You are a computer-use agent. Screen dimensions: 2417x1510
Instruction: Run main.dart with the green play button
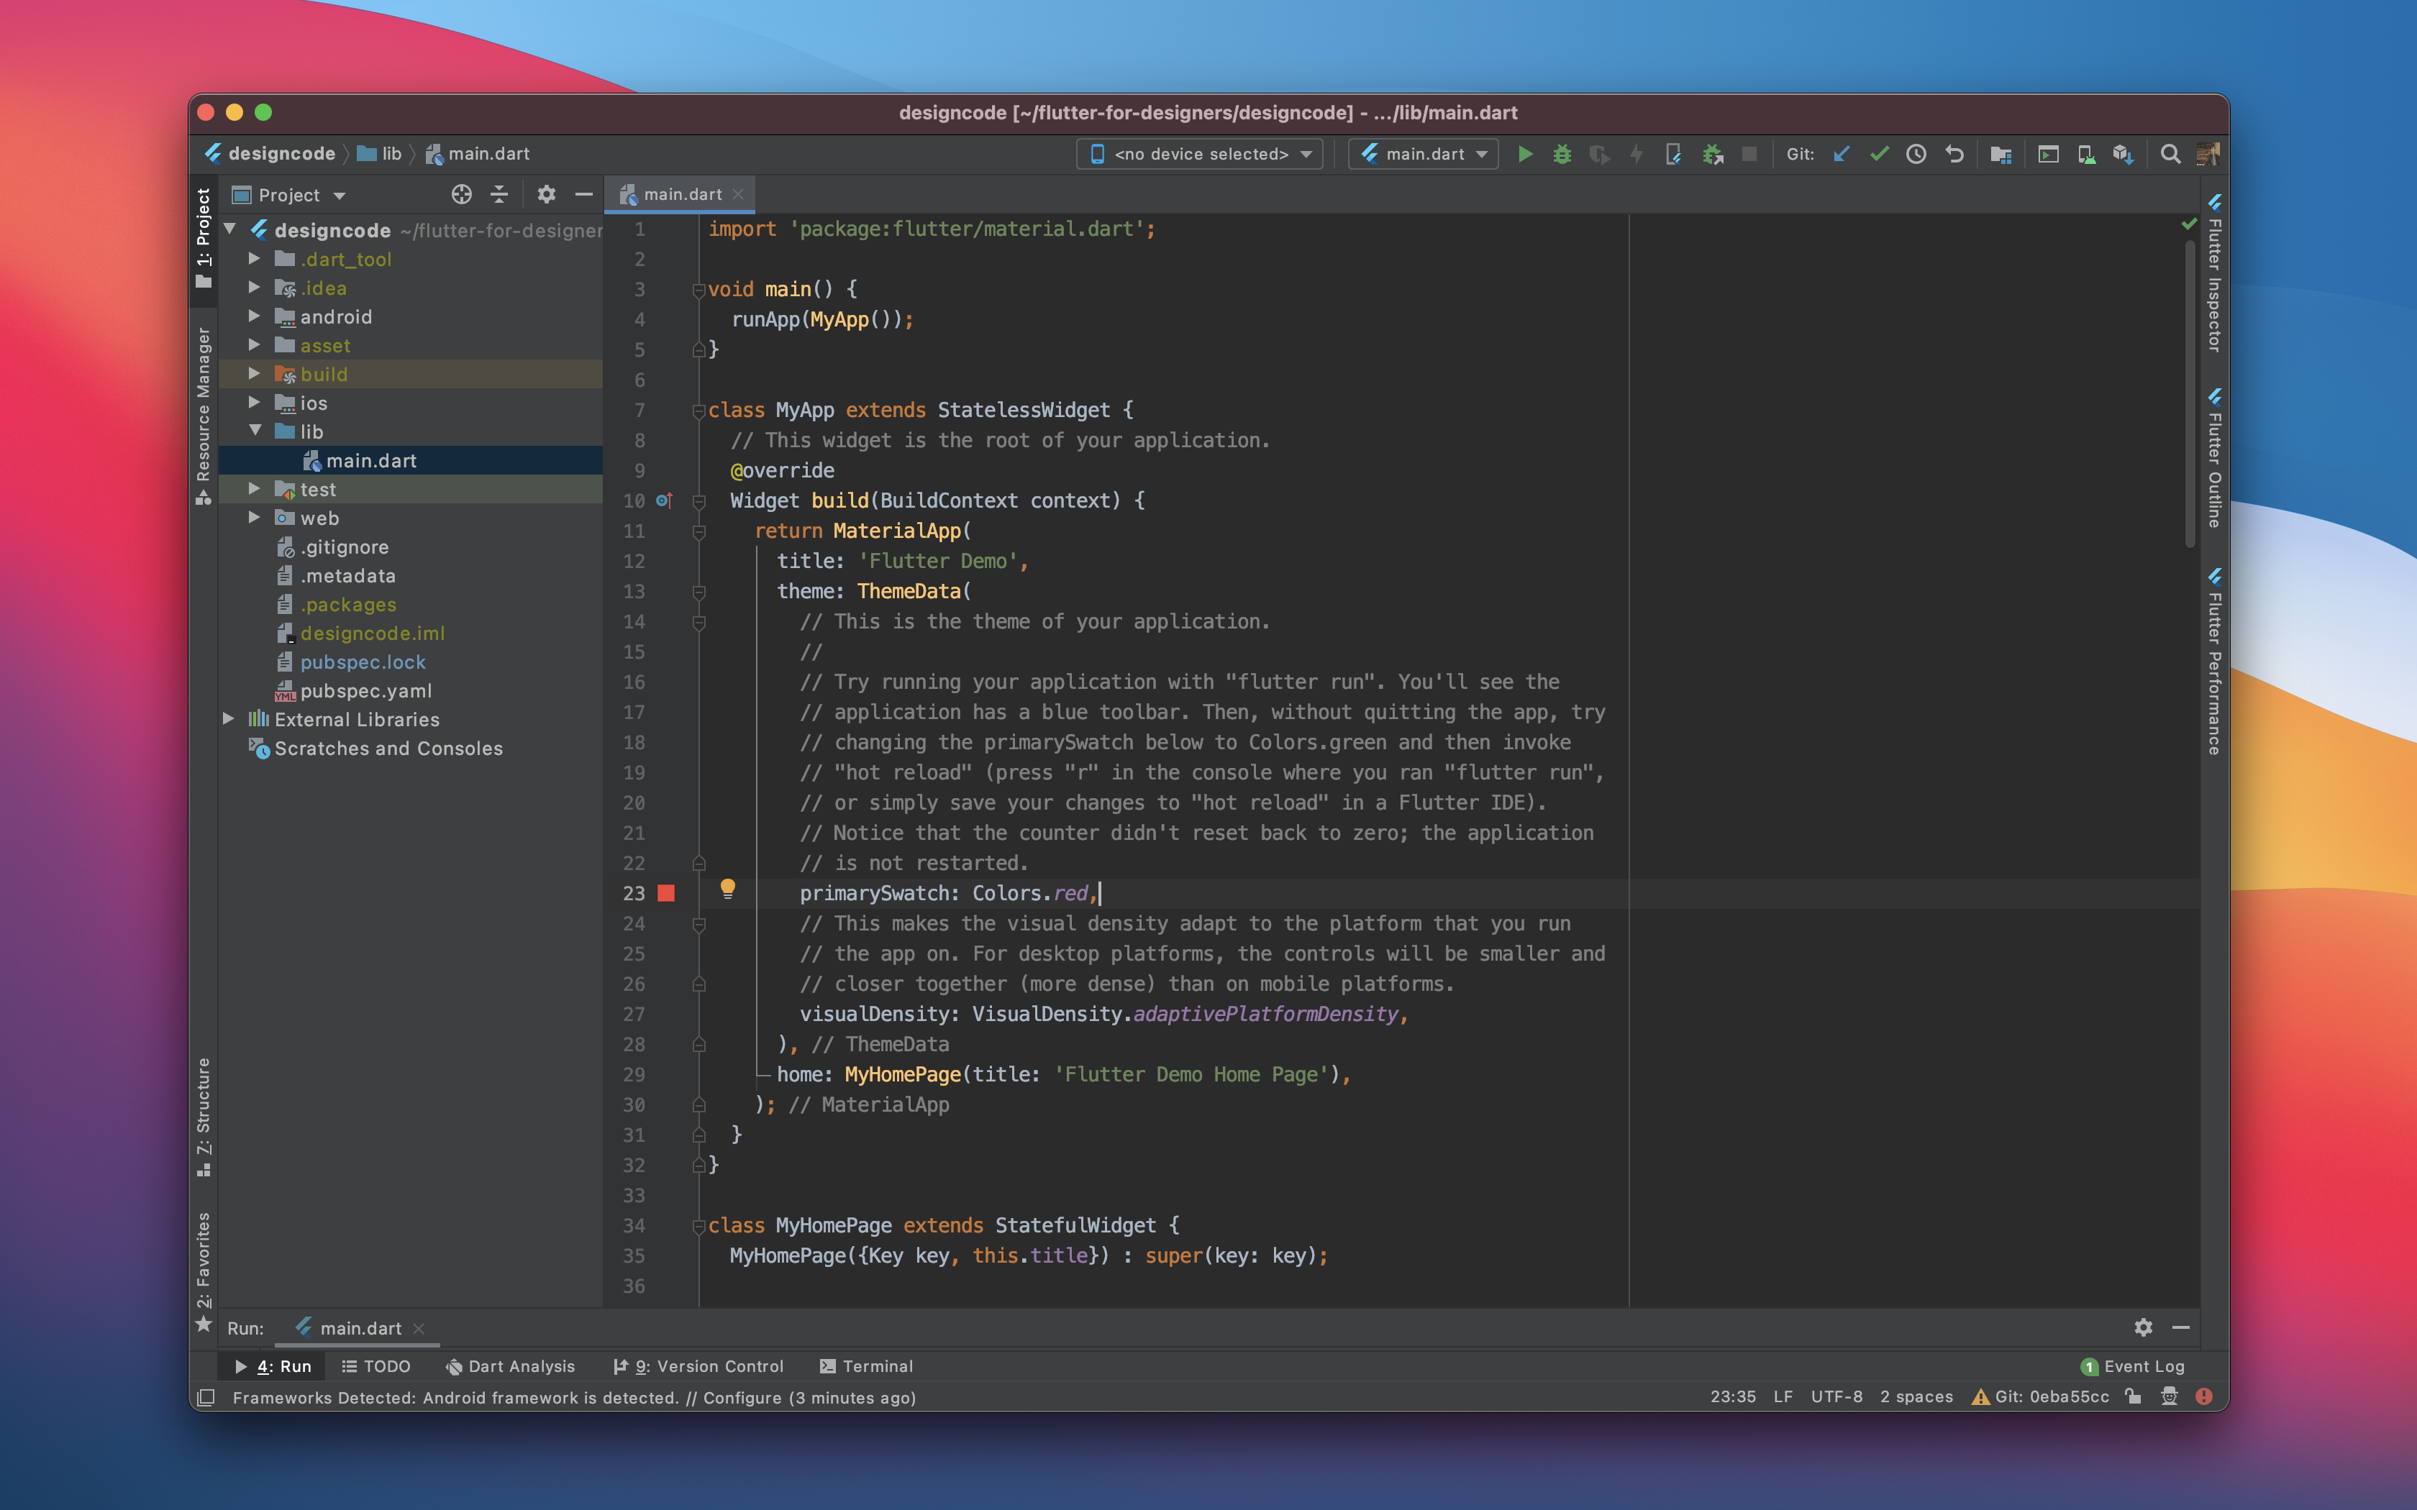1525,154
